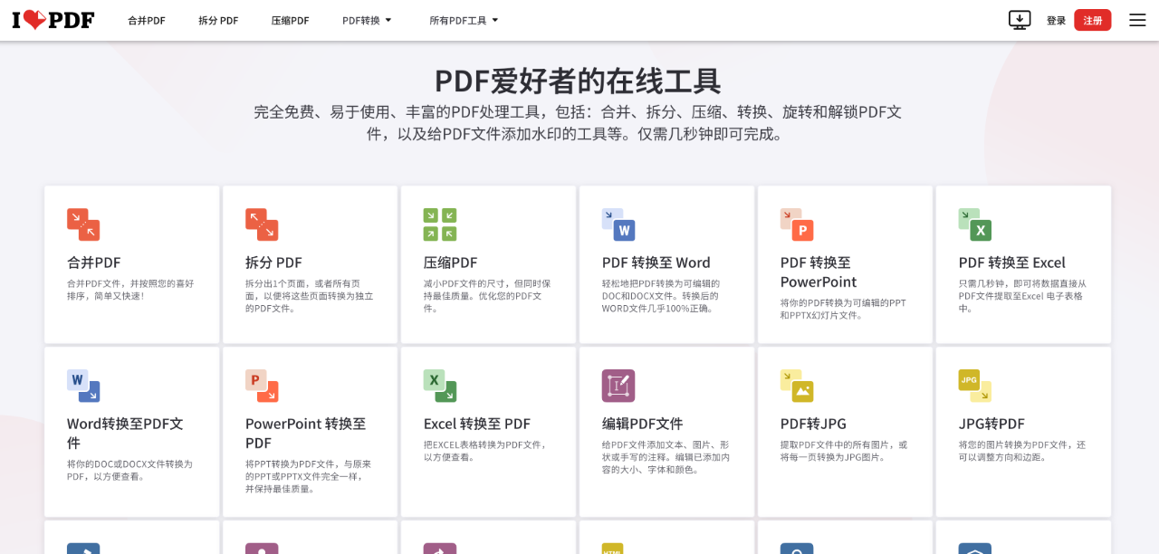Select the Excel 转换至 PDF tool icon
This screenshot has height=554, width=1159.
(x=440, y=386)
